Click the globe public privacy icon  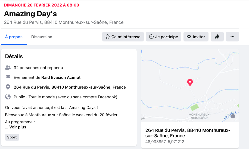coord(8,97)
